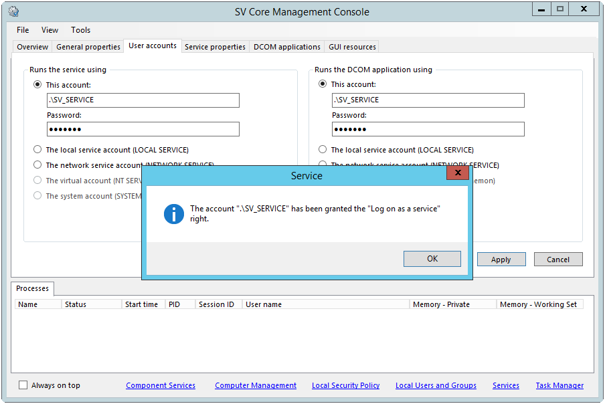605x404 pixels.
Task: Launch the Task Manager link
Action: pyautogui.click(x=559, y=385)
